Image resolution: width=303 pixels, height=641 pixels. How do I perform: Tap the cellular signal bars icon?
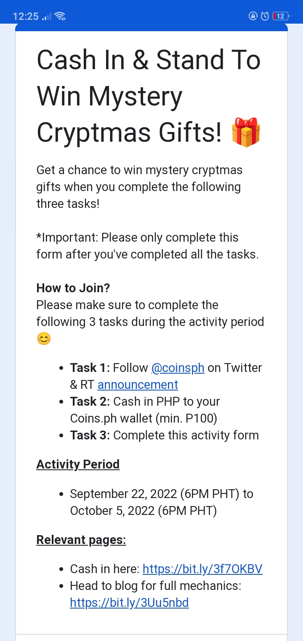(x=47, y=17)
